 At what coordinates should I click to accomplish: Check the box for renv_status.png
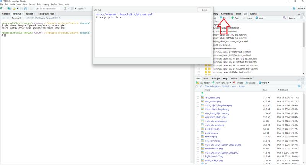pos(198,97)
